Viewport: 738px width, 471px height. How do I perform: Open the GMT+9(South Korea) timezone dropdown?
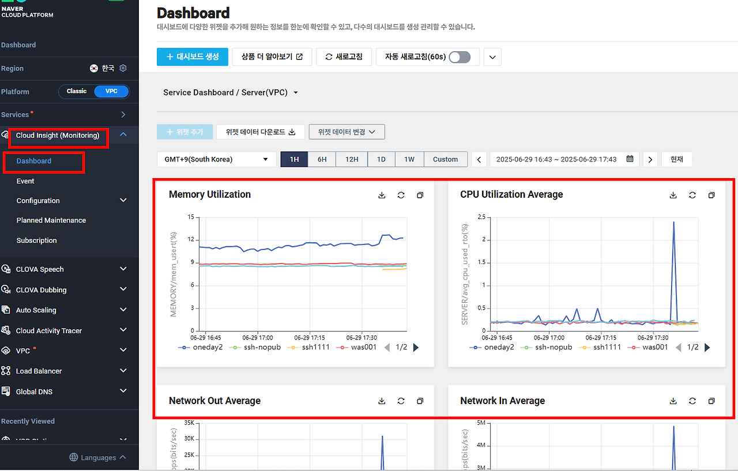[217, 159]
